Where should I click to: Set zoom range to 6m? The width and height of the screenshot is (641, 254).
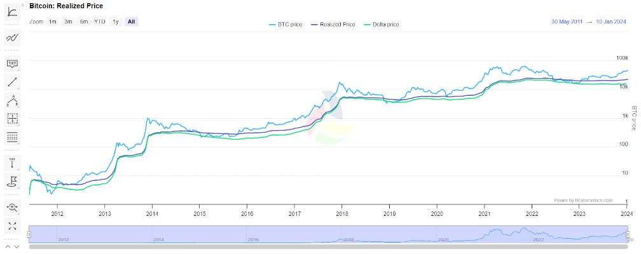click(84, 22)
